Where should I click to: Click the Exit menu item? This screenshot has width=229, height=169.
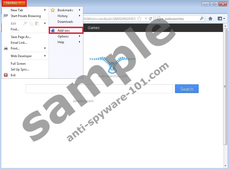13,75
